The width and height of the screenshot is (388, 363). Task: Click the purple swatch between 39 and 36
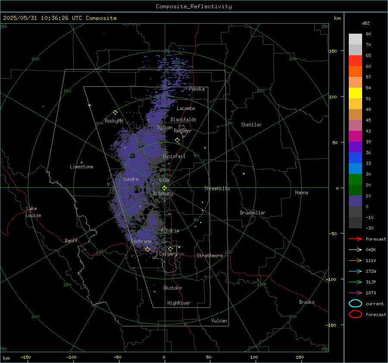point(355,147)
